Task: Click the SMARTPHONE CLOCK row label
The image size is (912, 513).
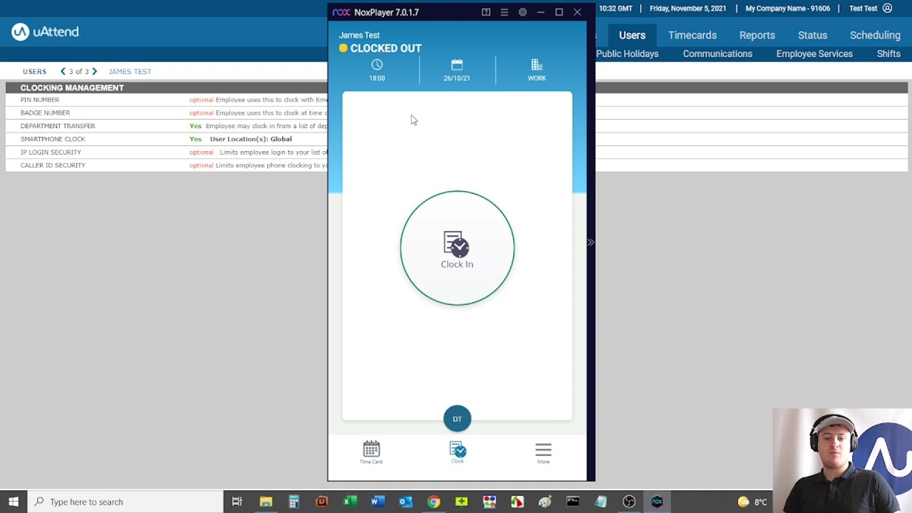Action: tap(53, 139)
